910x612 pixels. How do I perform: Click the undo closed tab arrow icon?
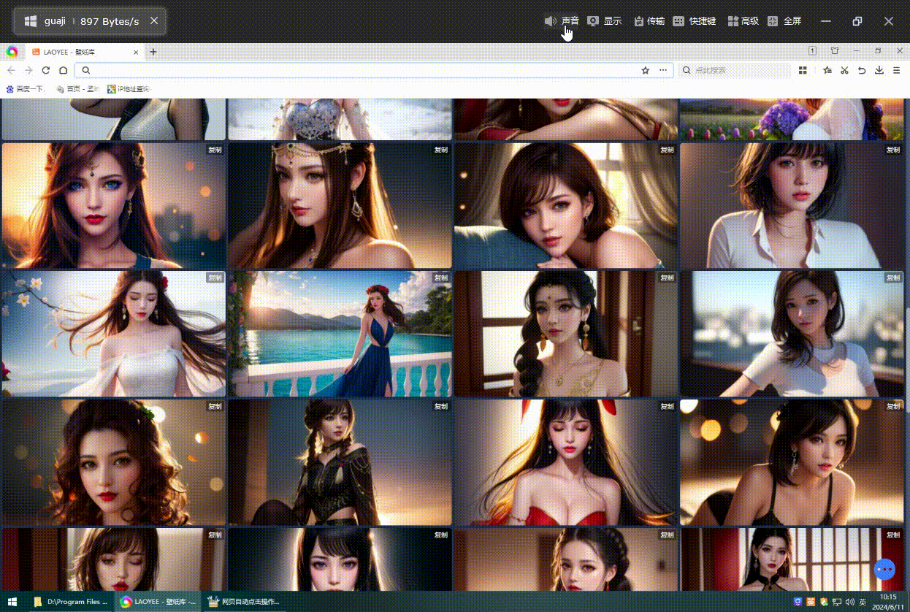coord(862,70)
